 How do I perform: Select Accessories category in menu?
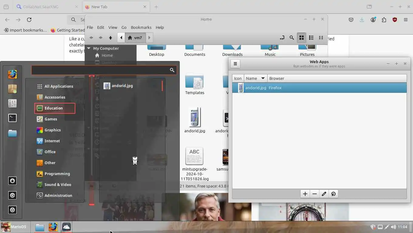pos(55,97)
